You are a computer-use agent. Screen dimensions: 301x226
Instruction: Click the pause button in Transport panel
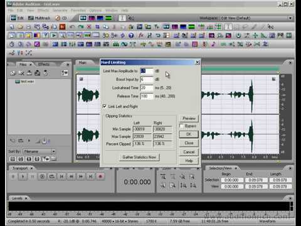click(x=33, y=176)
